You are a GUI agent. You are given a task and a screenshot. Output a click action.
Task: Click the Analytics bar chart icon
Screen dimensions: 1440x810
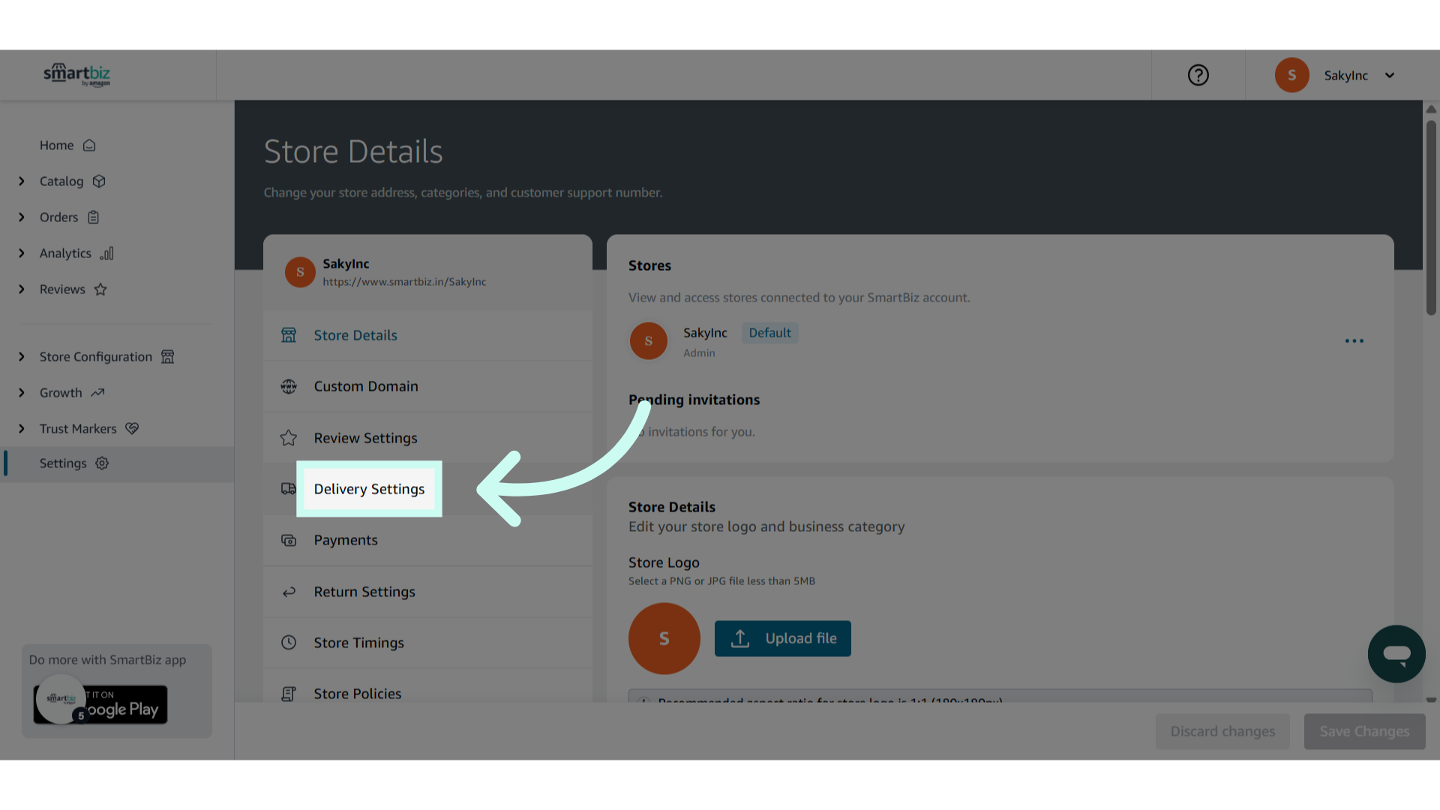[107, 253]
